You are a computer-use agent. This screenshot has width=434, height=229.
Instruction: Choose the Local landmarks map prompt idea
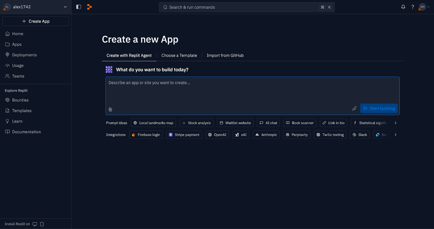(153, 123)
